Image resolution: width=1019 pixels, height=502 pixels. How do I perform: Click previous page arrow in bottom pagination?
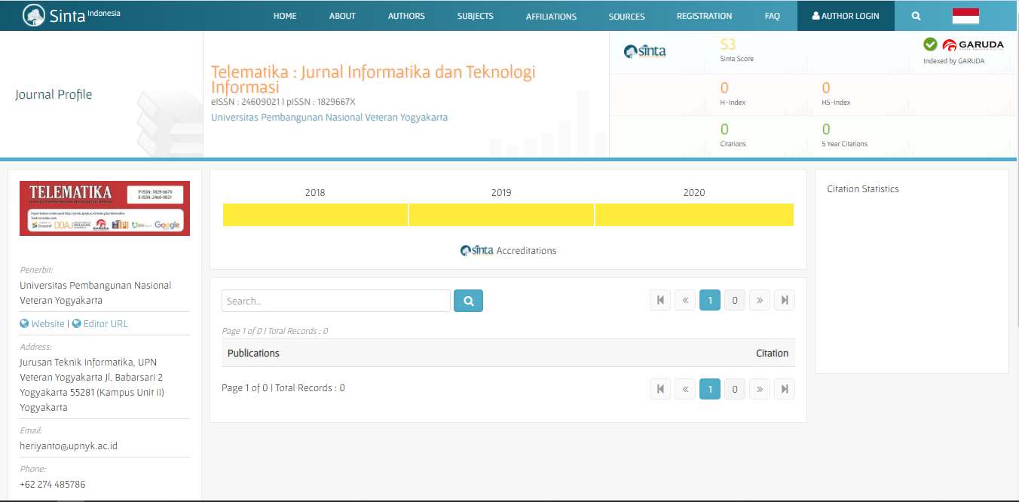pyautogui.click(x=685, y=389)
